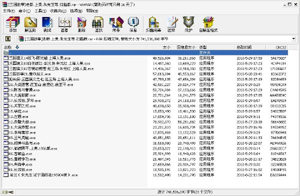
Task: Select the file starting with 赵云（朱光玉
Action: coord(43,175)
